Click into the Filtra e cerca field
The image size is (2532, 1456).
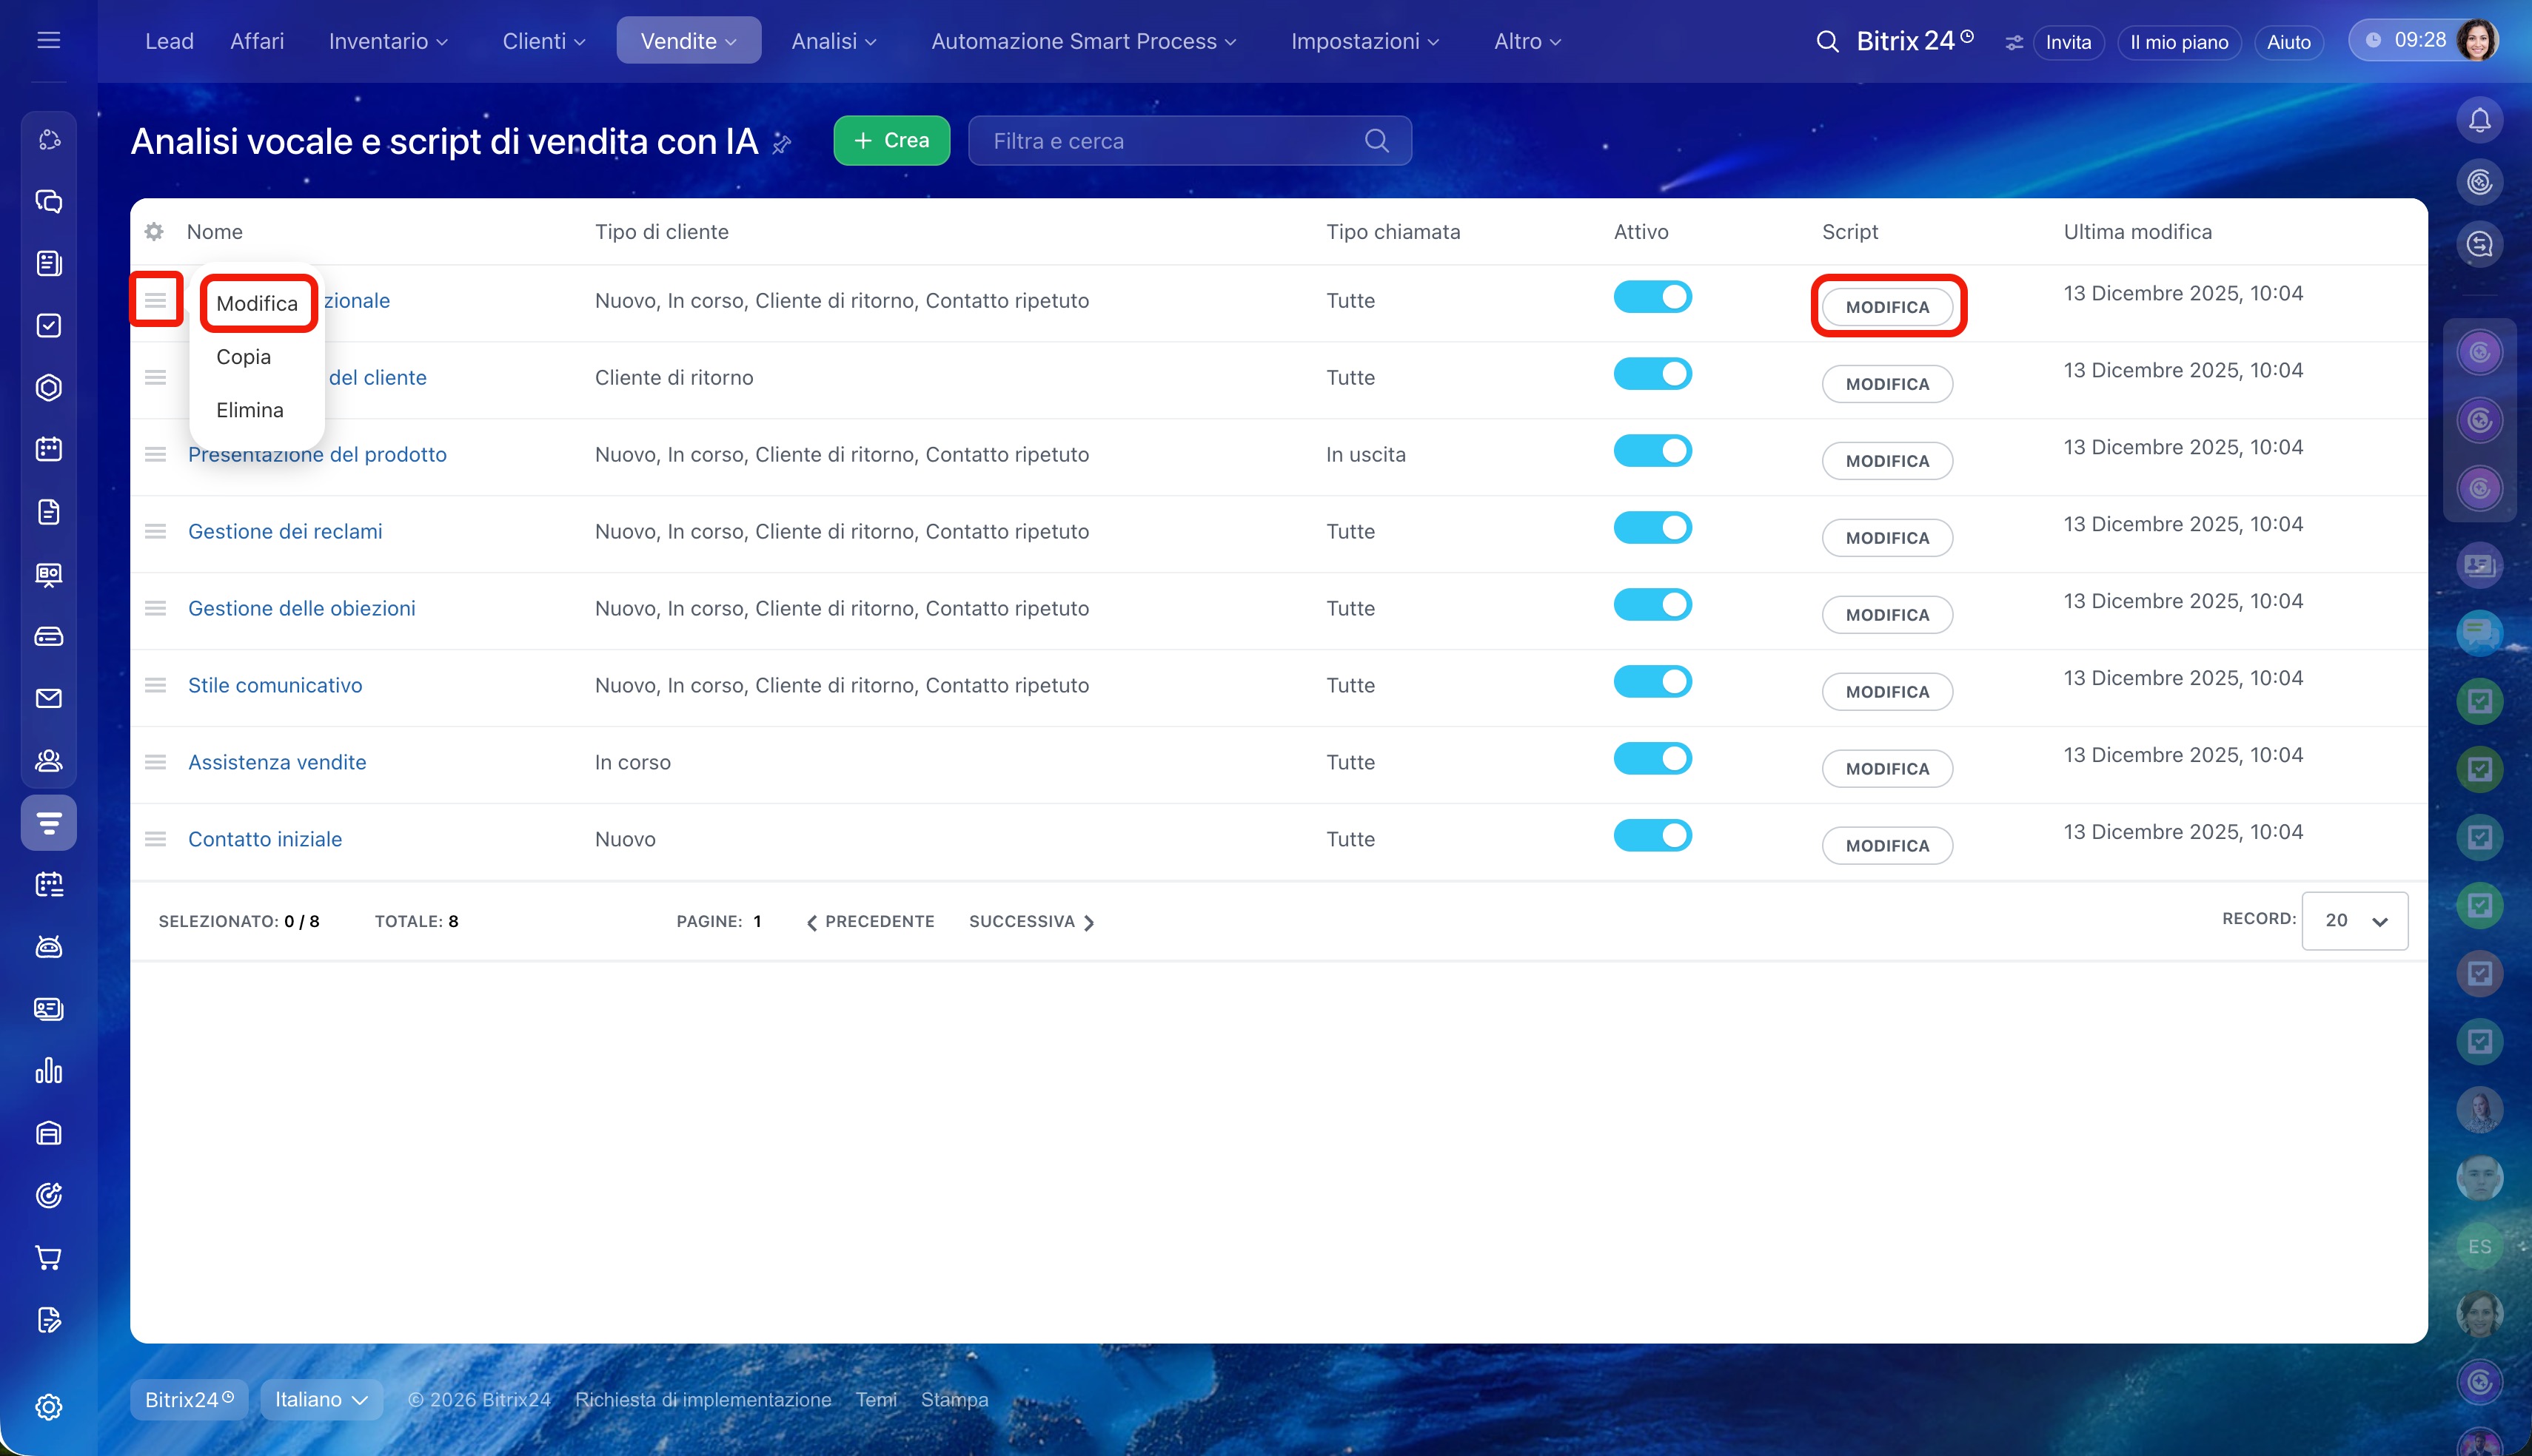(x=1190, y=141)
